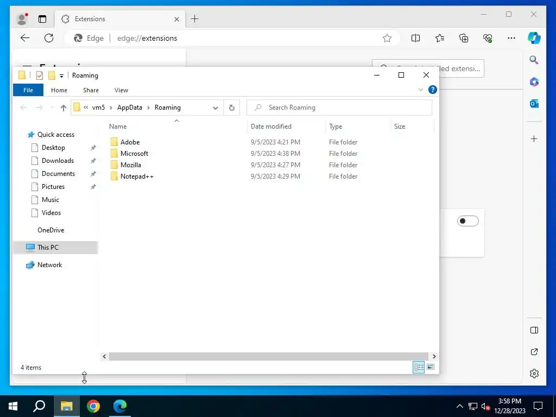This screenshot has height=417, width=556.
Task: Open Documents in navigation pane
Action: click(58, 174)
